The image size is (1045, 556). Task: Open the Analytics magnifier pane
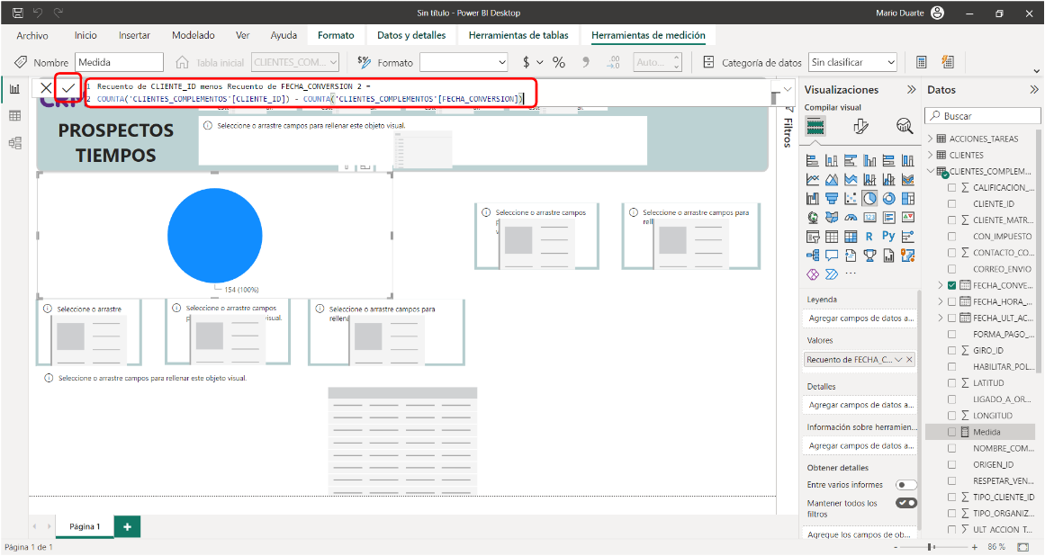click(904, 126)
